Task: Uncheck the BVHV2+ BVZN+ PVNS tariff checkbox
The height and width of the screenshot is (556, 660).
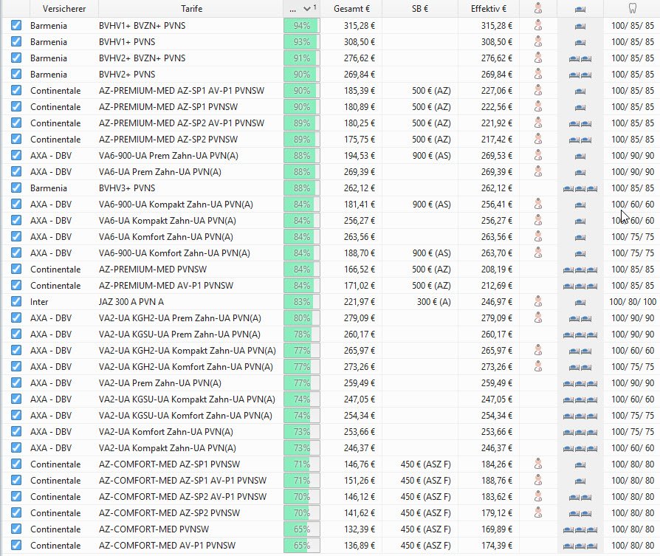Action: [16, 58]
